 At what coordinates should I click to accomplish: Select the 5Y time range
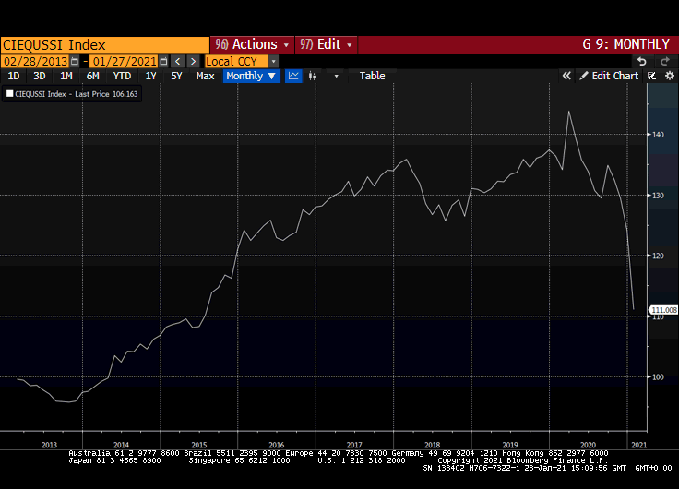tap(176, 76)
